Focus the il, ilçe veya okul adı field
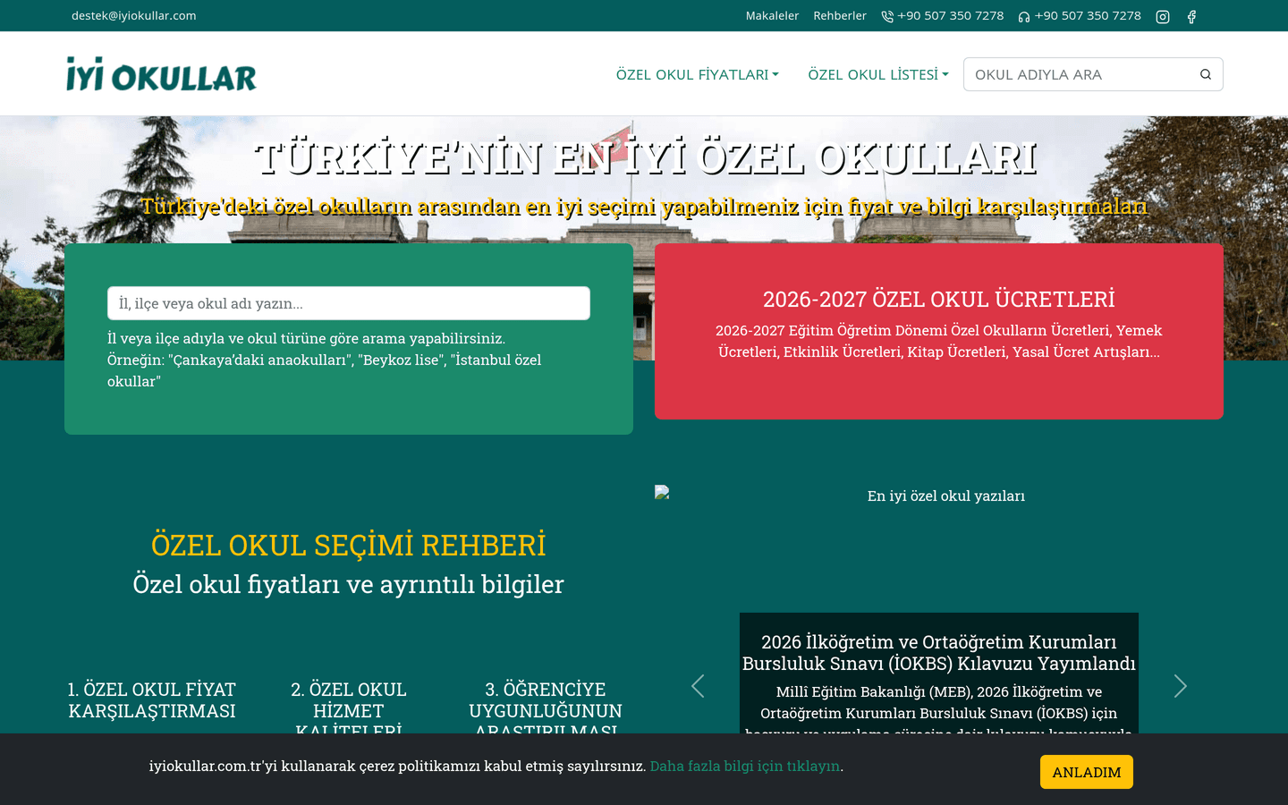The image size is (1288, 805). coord(349,303)
